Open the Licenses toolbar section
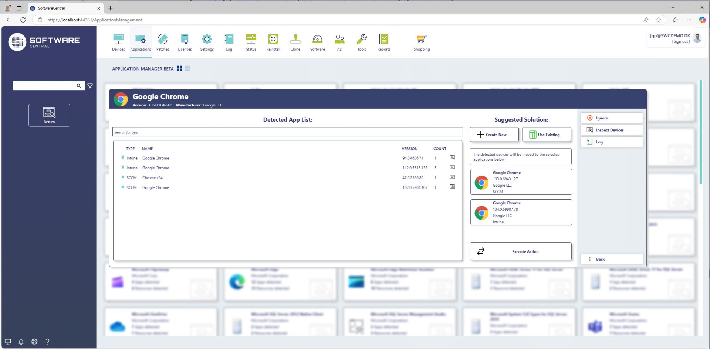710x349 pixels. (x=185, y=42)
